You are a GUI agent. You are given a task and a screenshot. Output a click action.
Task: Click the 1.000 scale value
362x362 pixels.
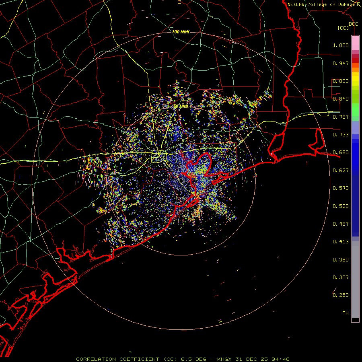click(341, 45)
